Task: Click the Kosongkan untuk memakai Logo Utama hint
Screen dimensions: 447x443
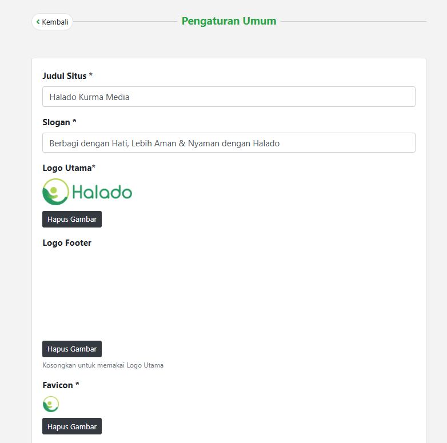Action: [103, 365]
